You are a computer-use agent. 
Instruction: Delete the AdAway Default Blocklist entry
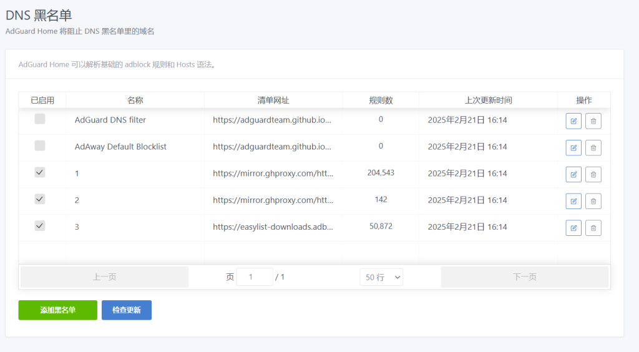tap(593, 148)
